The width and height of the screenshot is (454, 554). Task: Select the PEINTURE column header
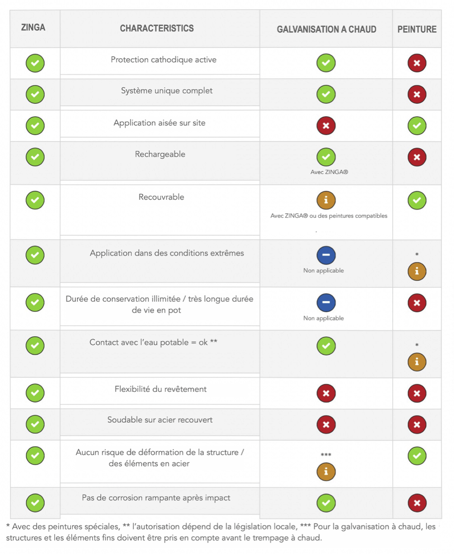coord(417,29)
